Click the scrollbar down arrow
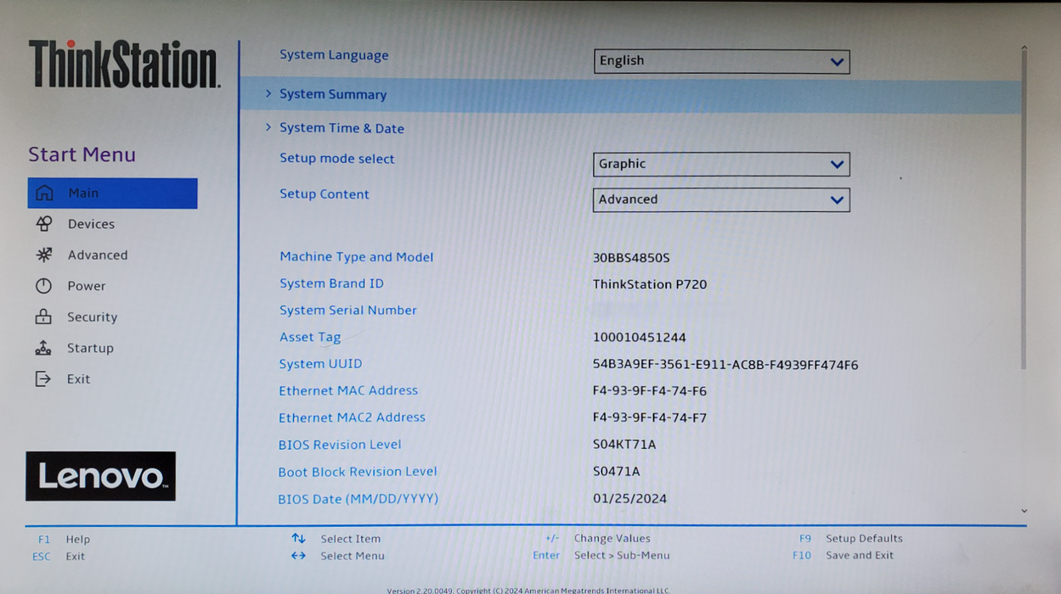Viewport: 1061px width, 594px height. 1024,510
